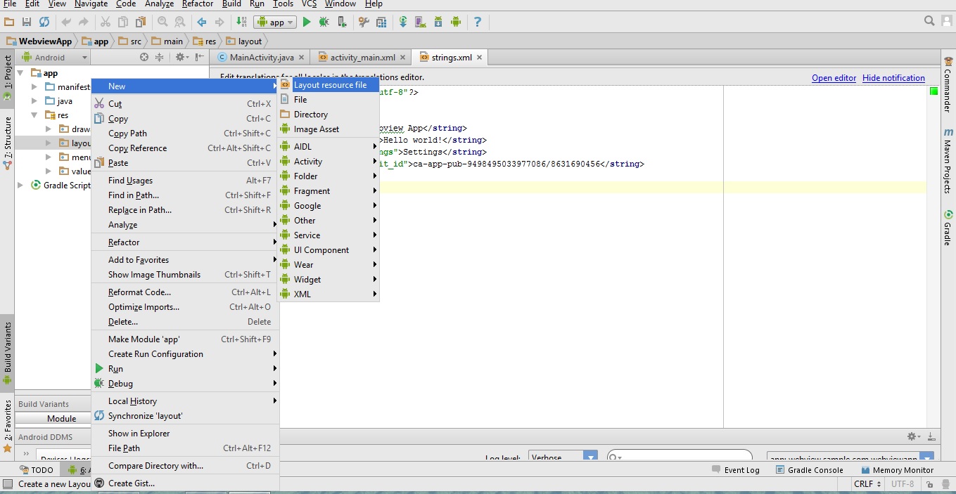Image resolution: width=956 pixels, height=494 pixels.
Task: Attach debugger to Android process
Action: click(x=341, y=22)
